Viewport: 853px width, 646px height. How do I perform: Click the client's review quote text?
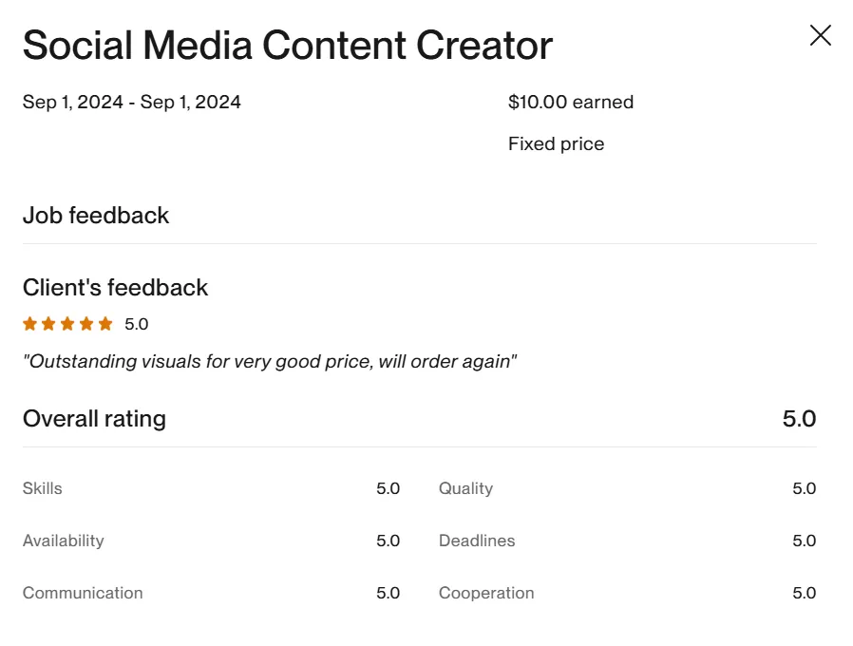270,361
